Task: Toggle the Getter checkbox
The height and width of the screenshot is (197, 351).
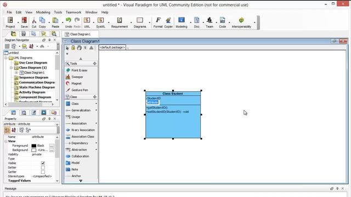Action: click(x=43, y=172)
